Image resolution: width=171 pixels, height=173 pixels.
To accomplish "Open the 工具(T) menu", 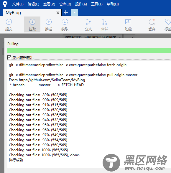I will coord(97,4).
